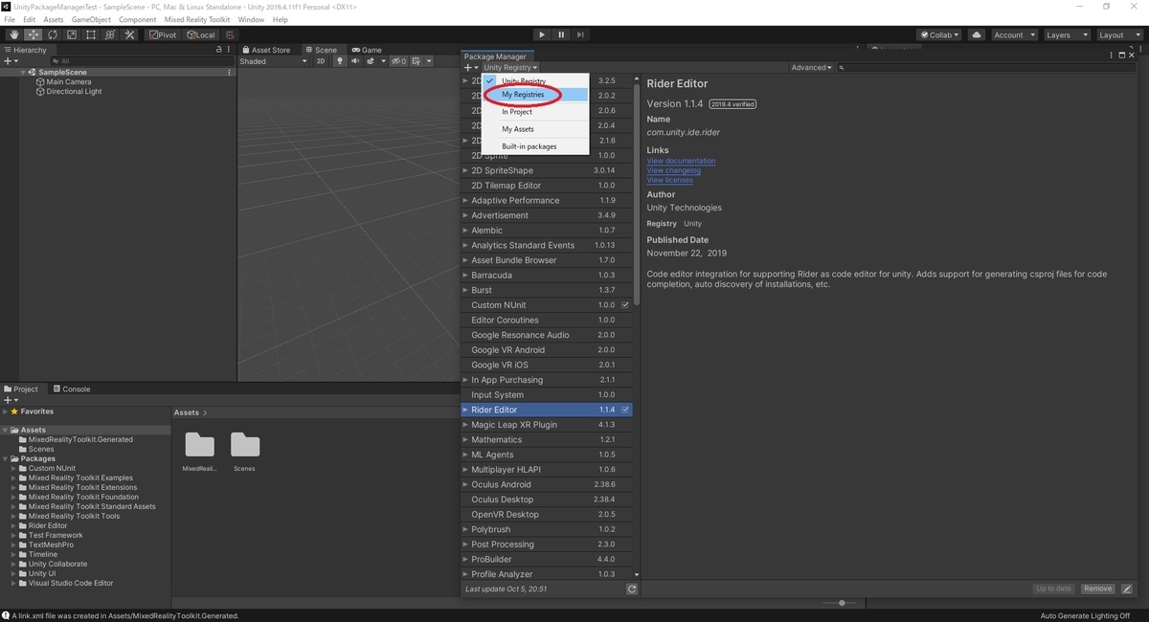This screenshot has width=1149, height=622.
Task: Select the Input System package
Action: coord(547,394)
